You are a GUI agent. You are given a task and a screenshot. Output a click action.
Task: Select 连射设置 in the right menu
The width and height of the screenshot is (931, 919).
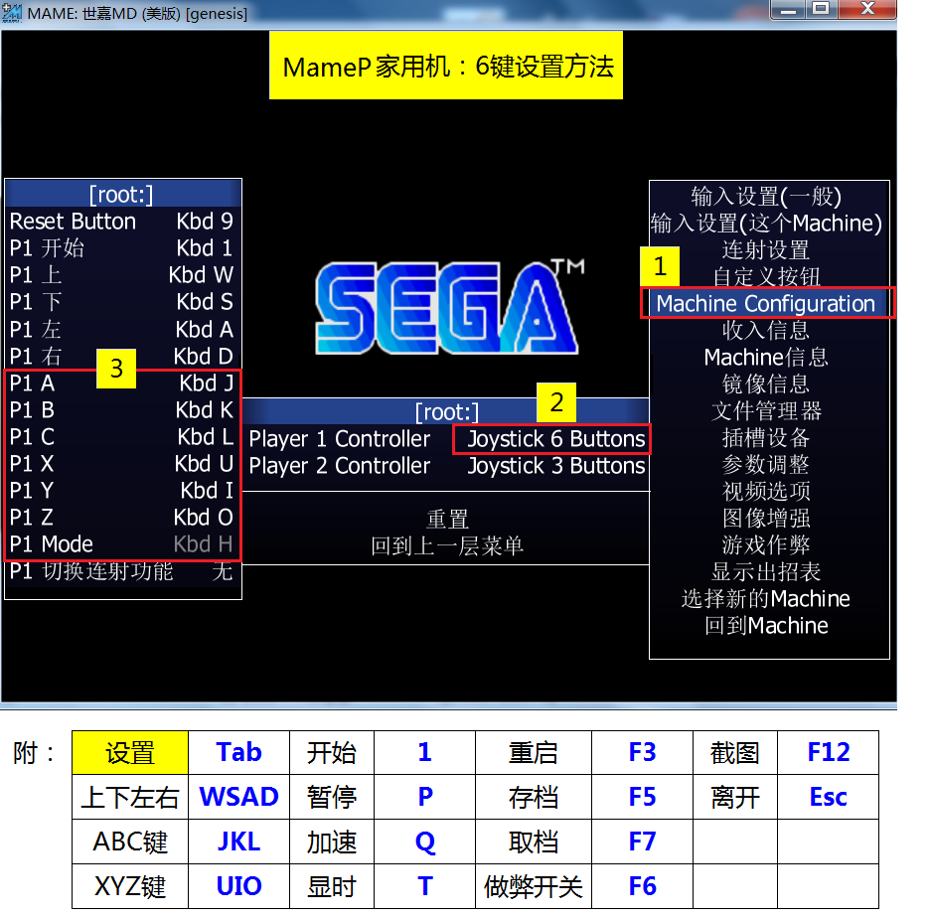pos(766,250)
